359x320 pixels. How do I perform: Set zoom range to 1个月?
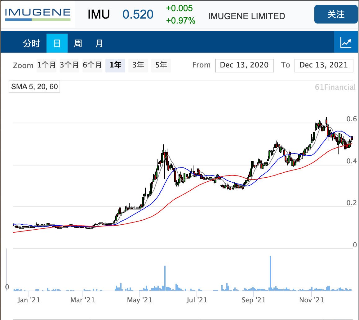[47, 65]
